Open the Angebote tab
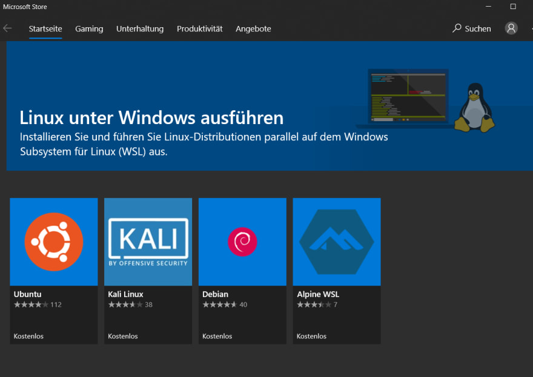 tap(253, 29)
